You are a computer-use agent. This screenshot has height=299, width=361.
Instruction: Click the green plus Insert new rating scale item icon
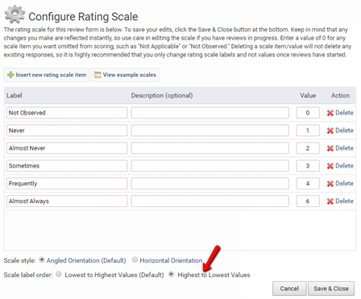[x=10, y=75]
